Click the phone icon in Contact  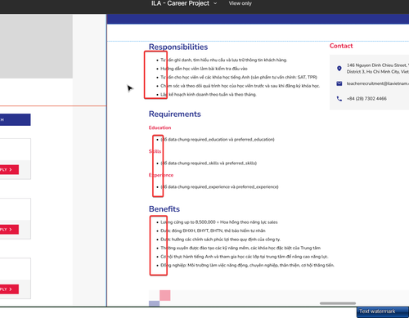point(339,99)
